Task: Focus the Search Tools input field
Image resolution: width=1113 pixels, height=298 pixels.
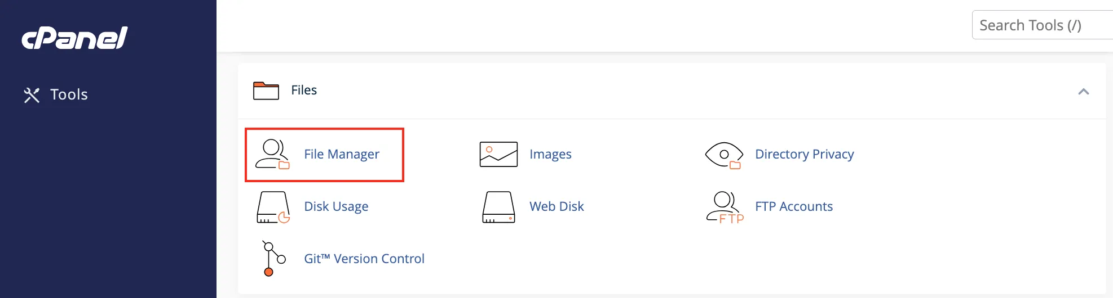Action: pyautogui.click(x=1043, y=25)
